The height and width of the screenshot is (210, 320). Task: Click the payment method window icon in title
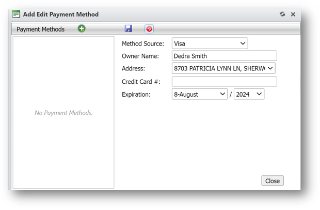[x=16, y=14]
